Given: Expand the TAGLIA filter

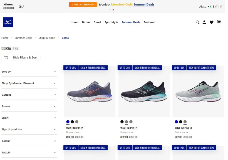Looking at the screenshot, I should (29, 153).
